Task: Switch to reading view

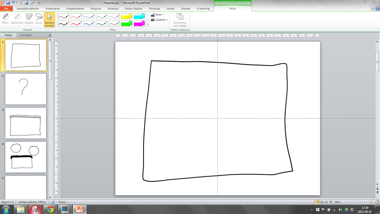Action: pos(327,202)
